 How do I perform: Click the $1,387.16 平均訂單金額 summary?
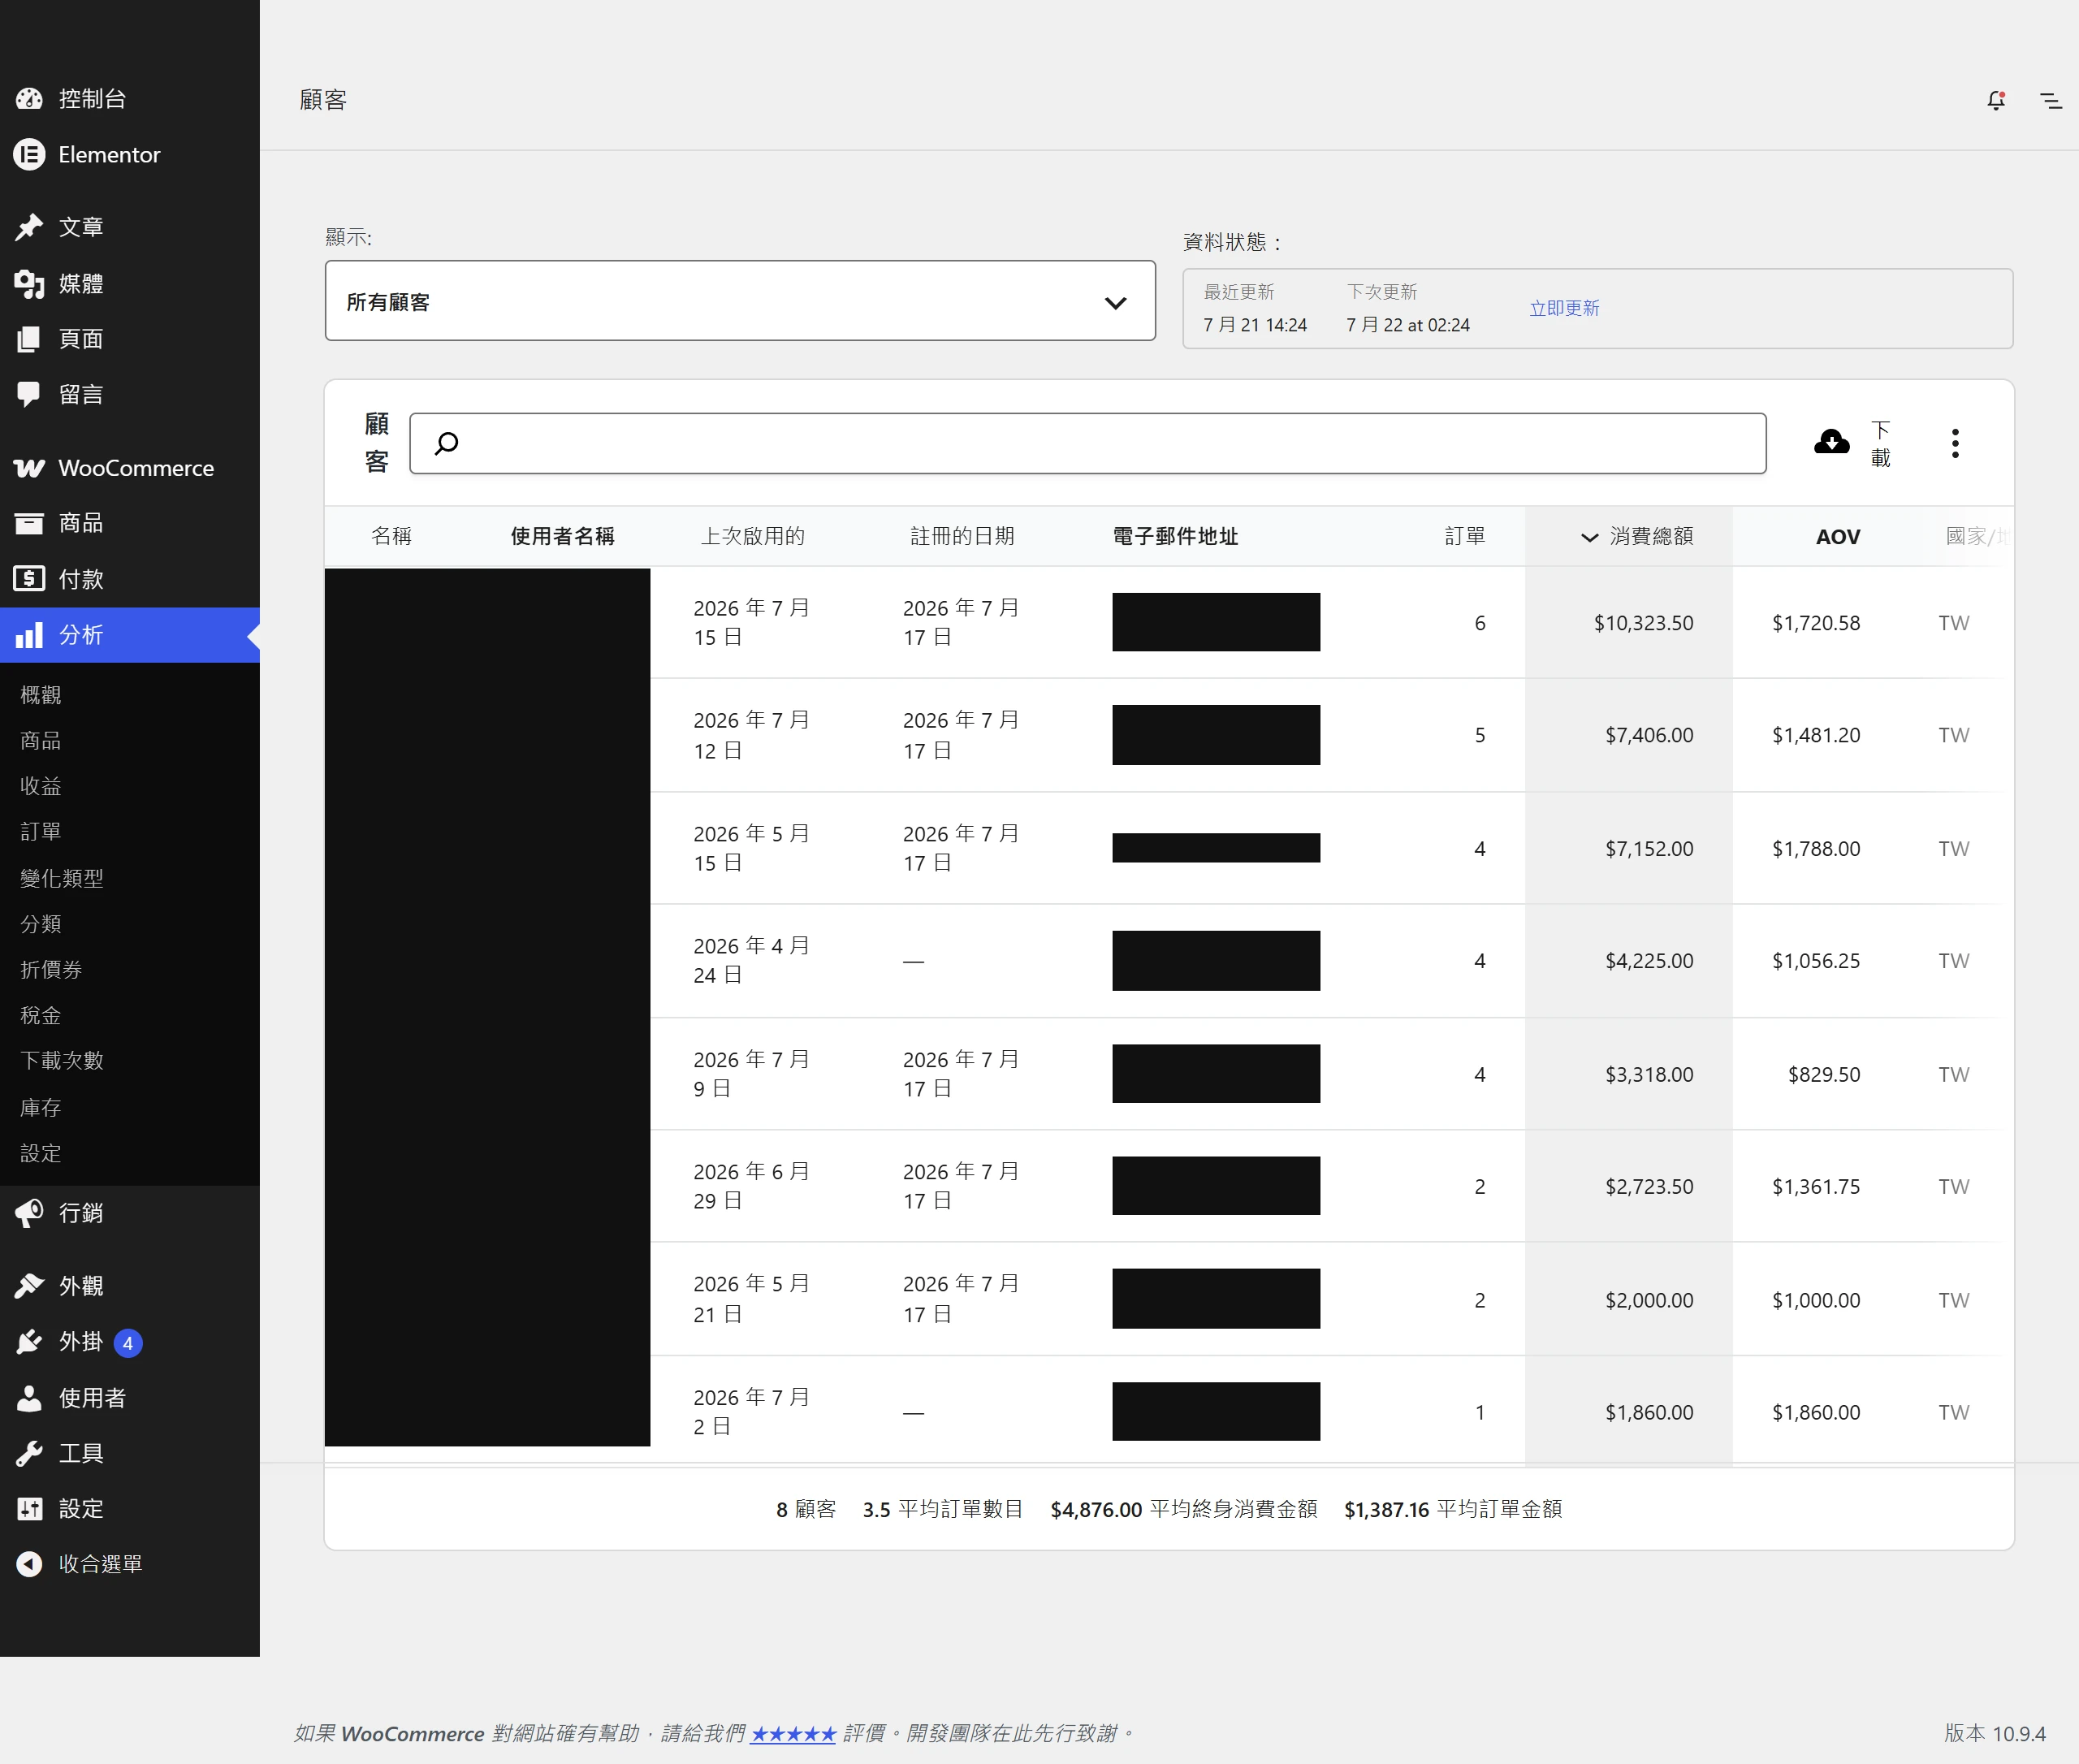1452,1509
